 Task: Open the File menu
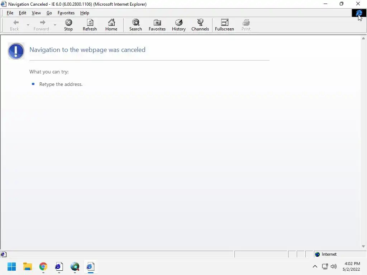click(10, 13)
